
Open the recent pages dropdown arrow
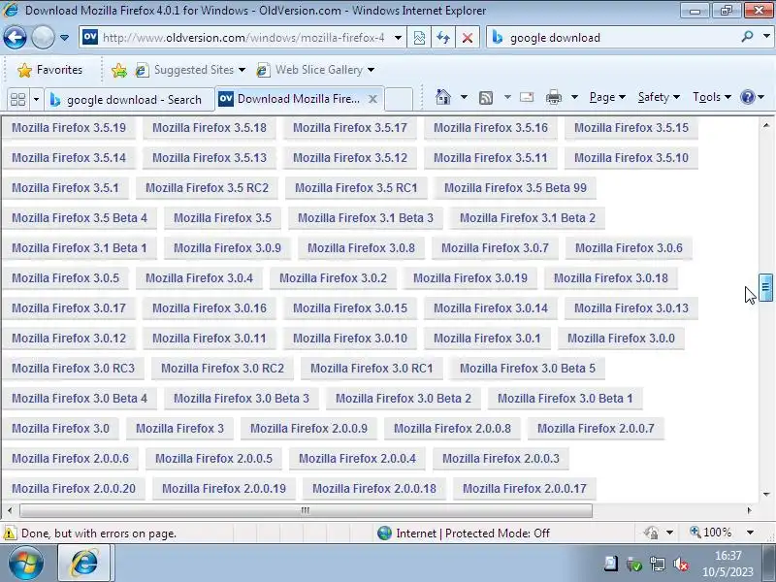(x=64, y=38)
